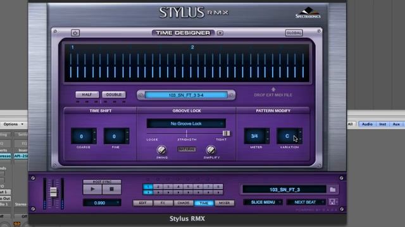Decrease the Fine time shift value
The width and height of the screenshot is (405, 227).
pyautogui.click(x=127, y=139)
